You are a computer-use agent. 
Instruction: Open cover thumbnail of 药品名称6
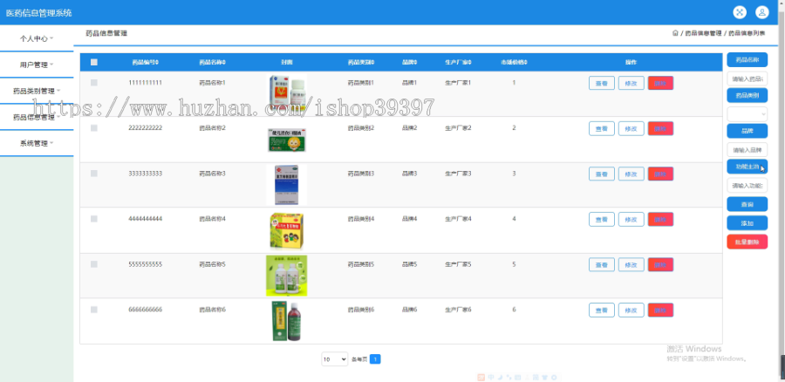coord(286,321)
